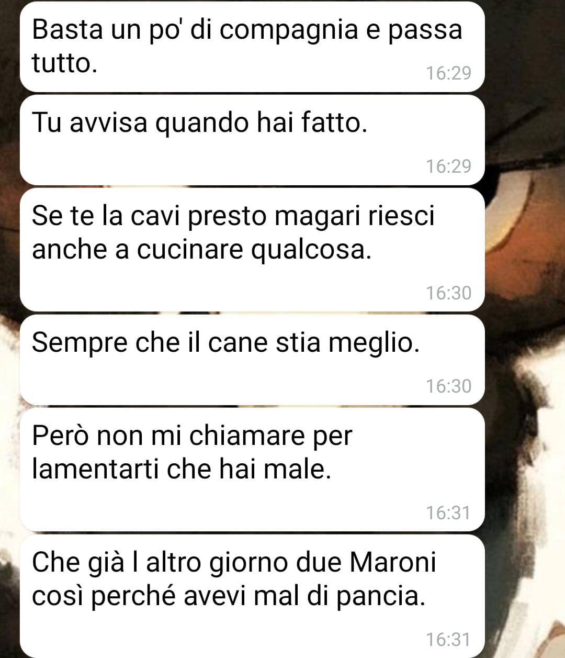565x658 pixels.
Task: Click 16:31 timestamp under 'hai male'
Action: 448,513
